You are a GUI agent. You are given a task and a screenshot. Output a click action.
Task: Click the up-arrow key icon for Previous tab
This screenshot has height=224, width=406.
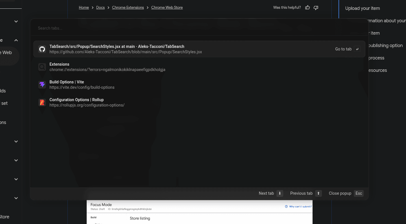point(318,193)
